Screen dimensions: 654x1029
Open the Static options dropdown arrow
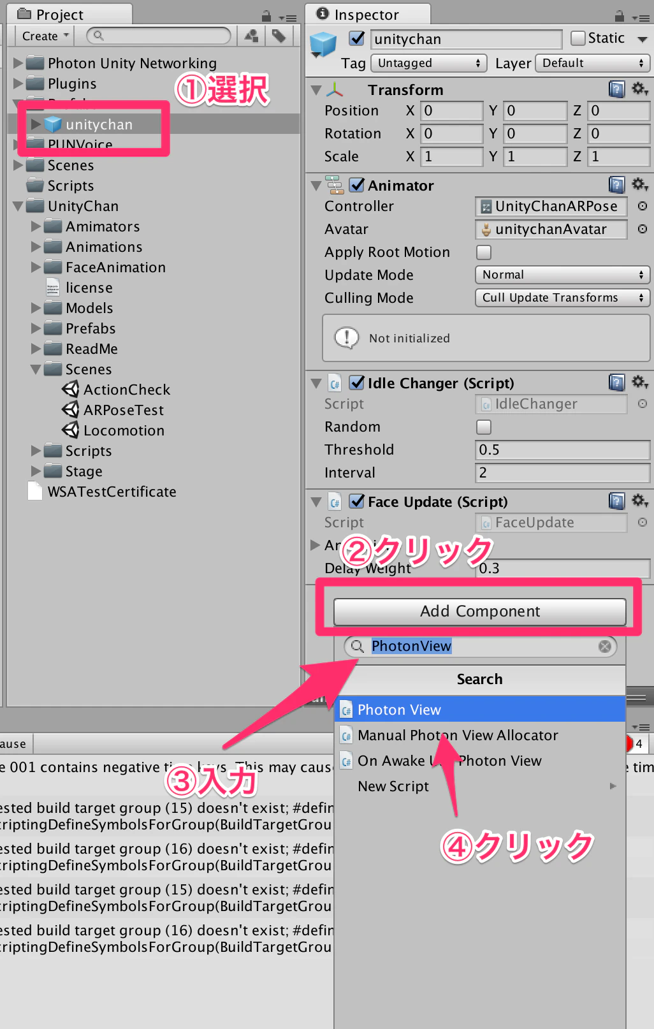point(642,39)
